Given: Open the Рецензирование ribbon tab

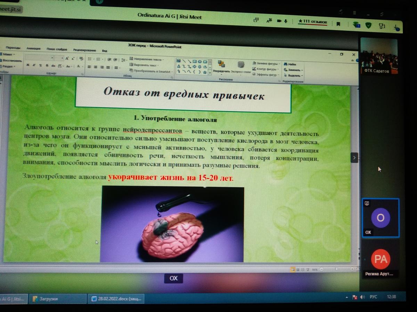Looking at the screenshot, I should tap(84, 50).
